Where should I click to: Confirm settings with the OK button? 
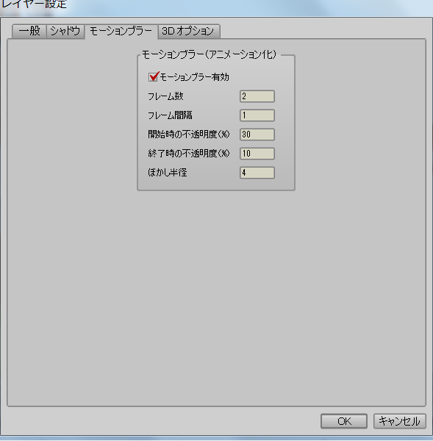click(x=344, y=421)
